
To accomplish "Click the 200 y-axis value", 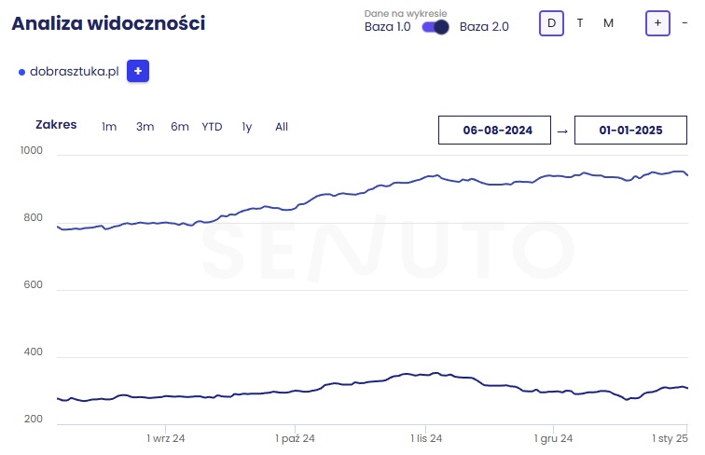I will [33, 419].
